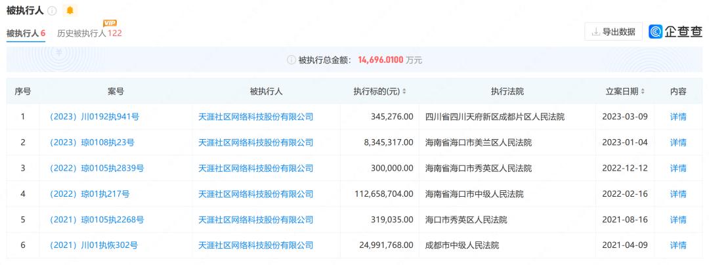This screenshot has height=265, width=709.
Task: Click the date 2022-12-12
Action: coord(625,169)
